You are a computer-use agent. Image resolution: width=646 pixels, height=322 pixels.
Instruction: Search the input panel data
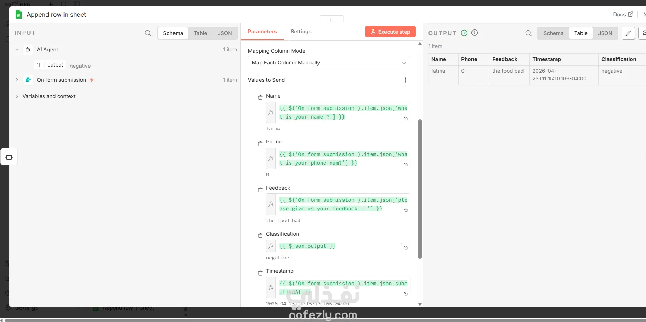tap(148, 33)
